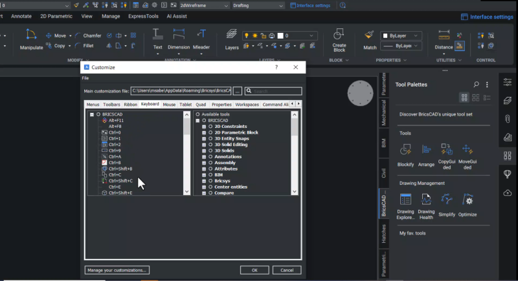Launch the Blockify tool
The height and width of the screenshot is (281, 518).
pyautogui.click(x=405, y=155)
